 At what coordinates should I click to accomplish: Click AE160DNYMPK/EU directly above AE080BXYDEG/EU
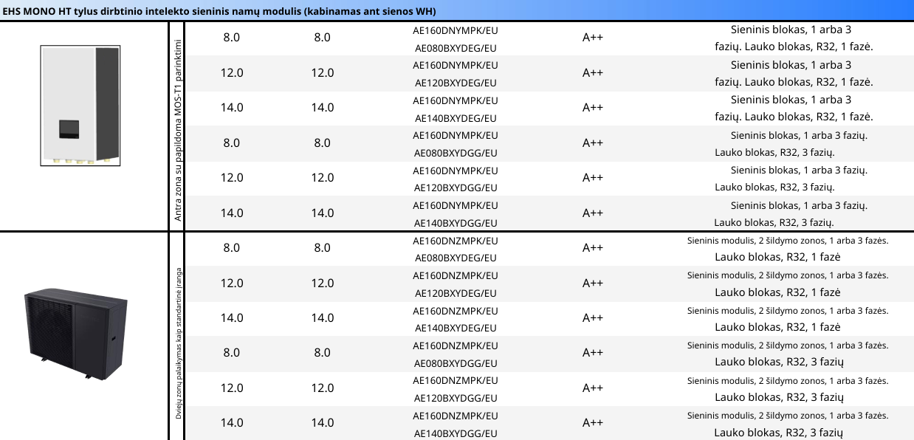tap(456, 30)
